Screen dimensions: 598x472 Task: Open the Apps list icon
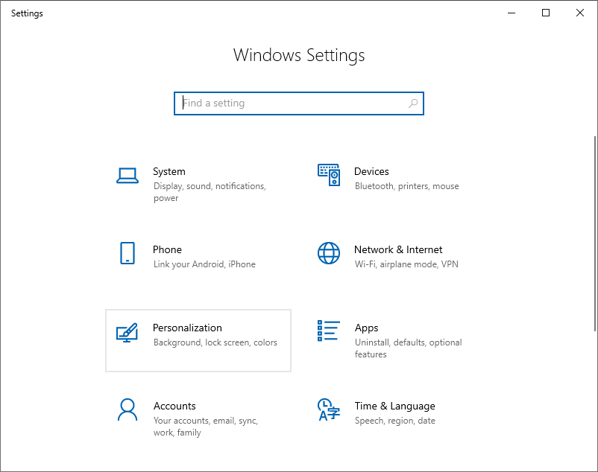tap(329, 331)
